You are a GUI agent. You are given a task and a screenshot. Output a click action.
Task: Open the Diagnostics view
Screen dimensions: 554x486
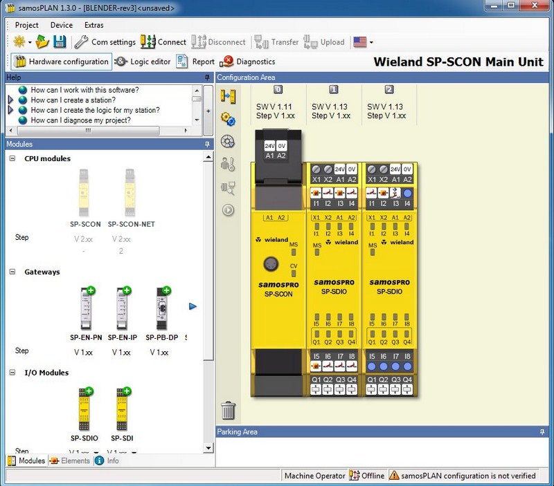click(247, 62)
